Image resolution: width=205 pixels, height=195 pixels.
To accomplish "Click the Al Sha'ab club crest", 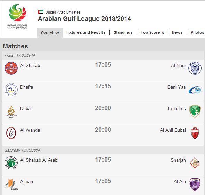I will 11,68.
